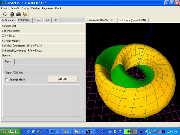Open the Project menu
The height and width of the screenshot is (135, 180).
coord(5,8)
